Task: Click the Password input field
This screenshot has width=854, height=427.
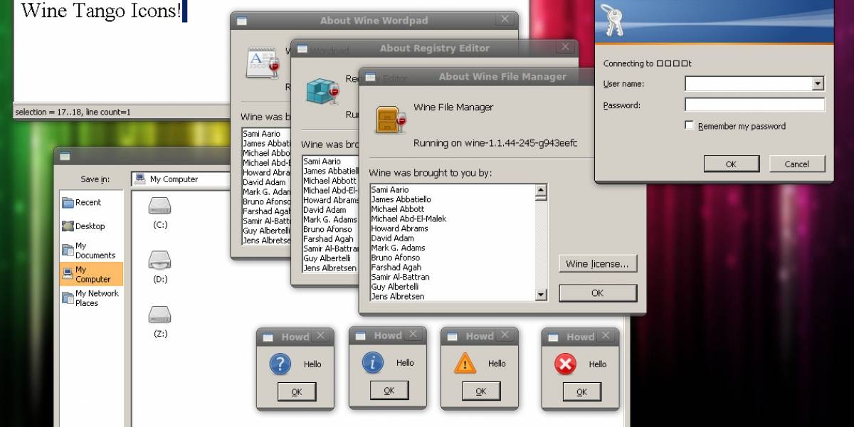Action: (754, 105)
